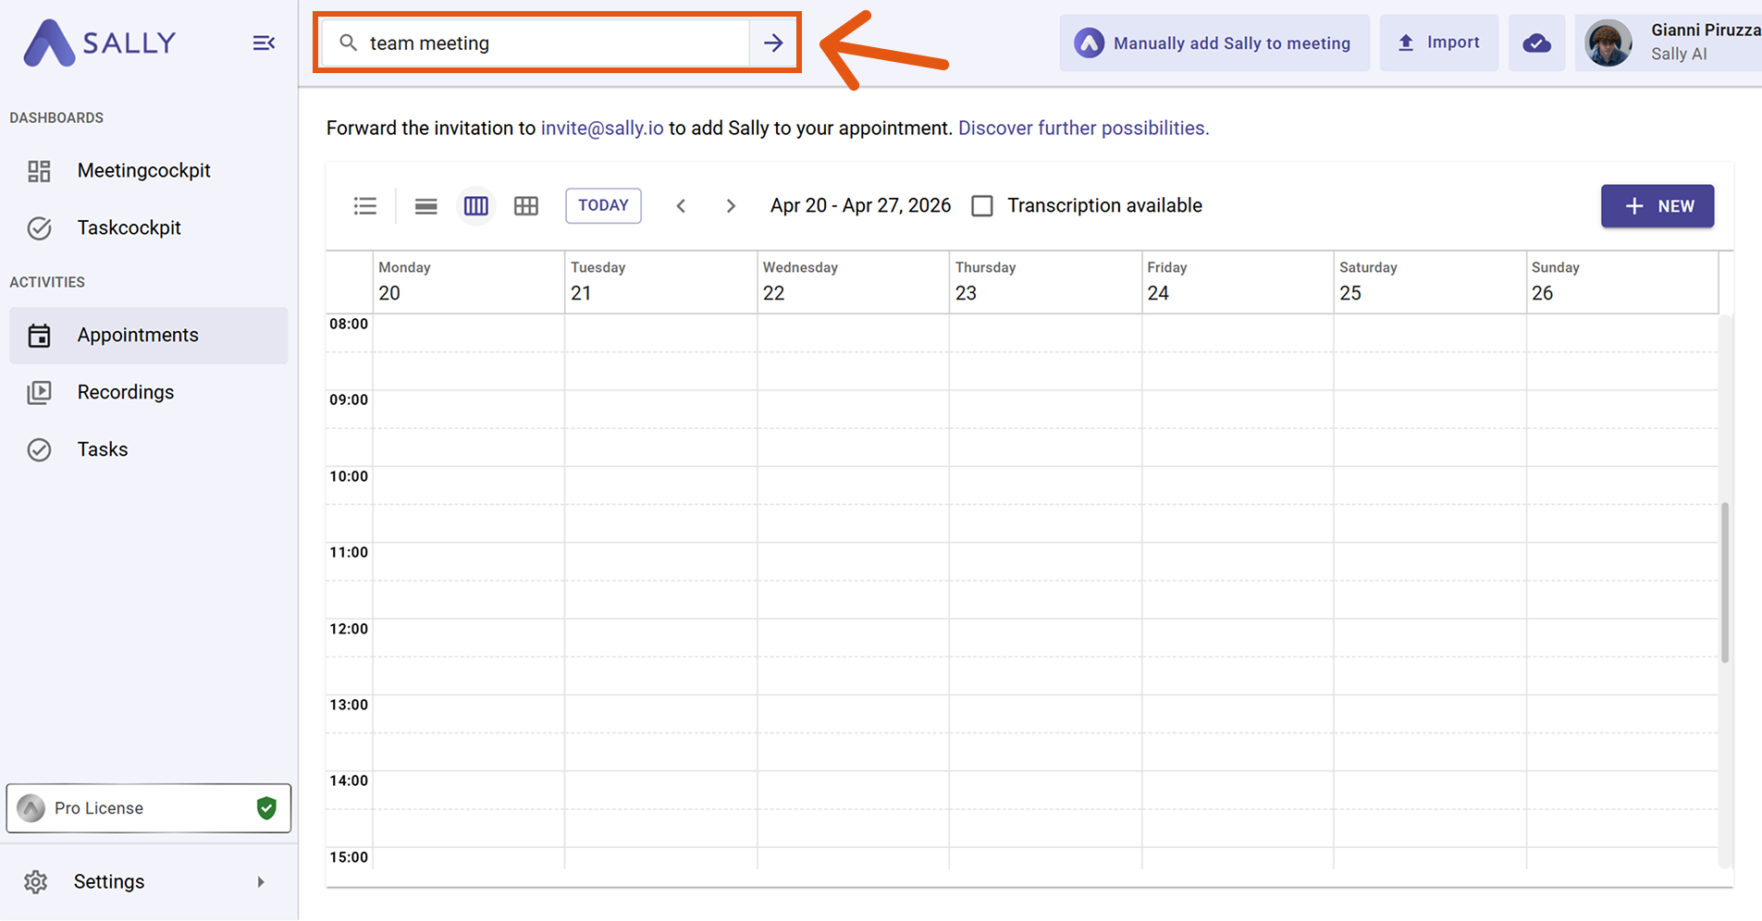This screenshot has width=1762, height=921.
Task: Create a new appointment with NEW button
Action: [x=1657, y=205]
